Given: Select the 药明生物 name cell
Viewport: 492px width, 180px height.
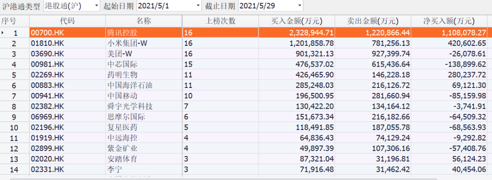Looking at the screenshot, I should tap(143, 75).
